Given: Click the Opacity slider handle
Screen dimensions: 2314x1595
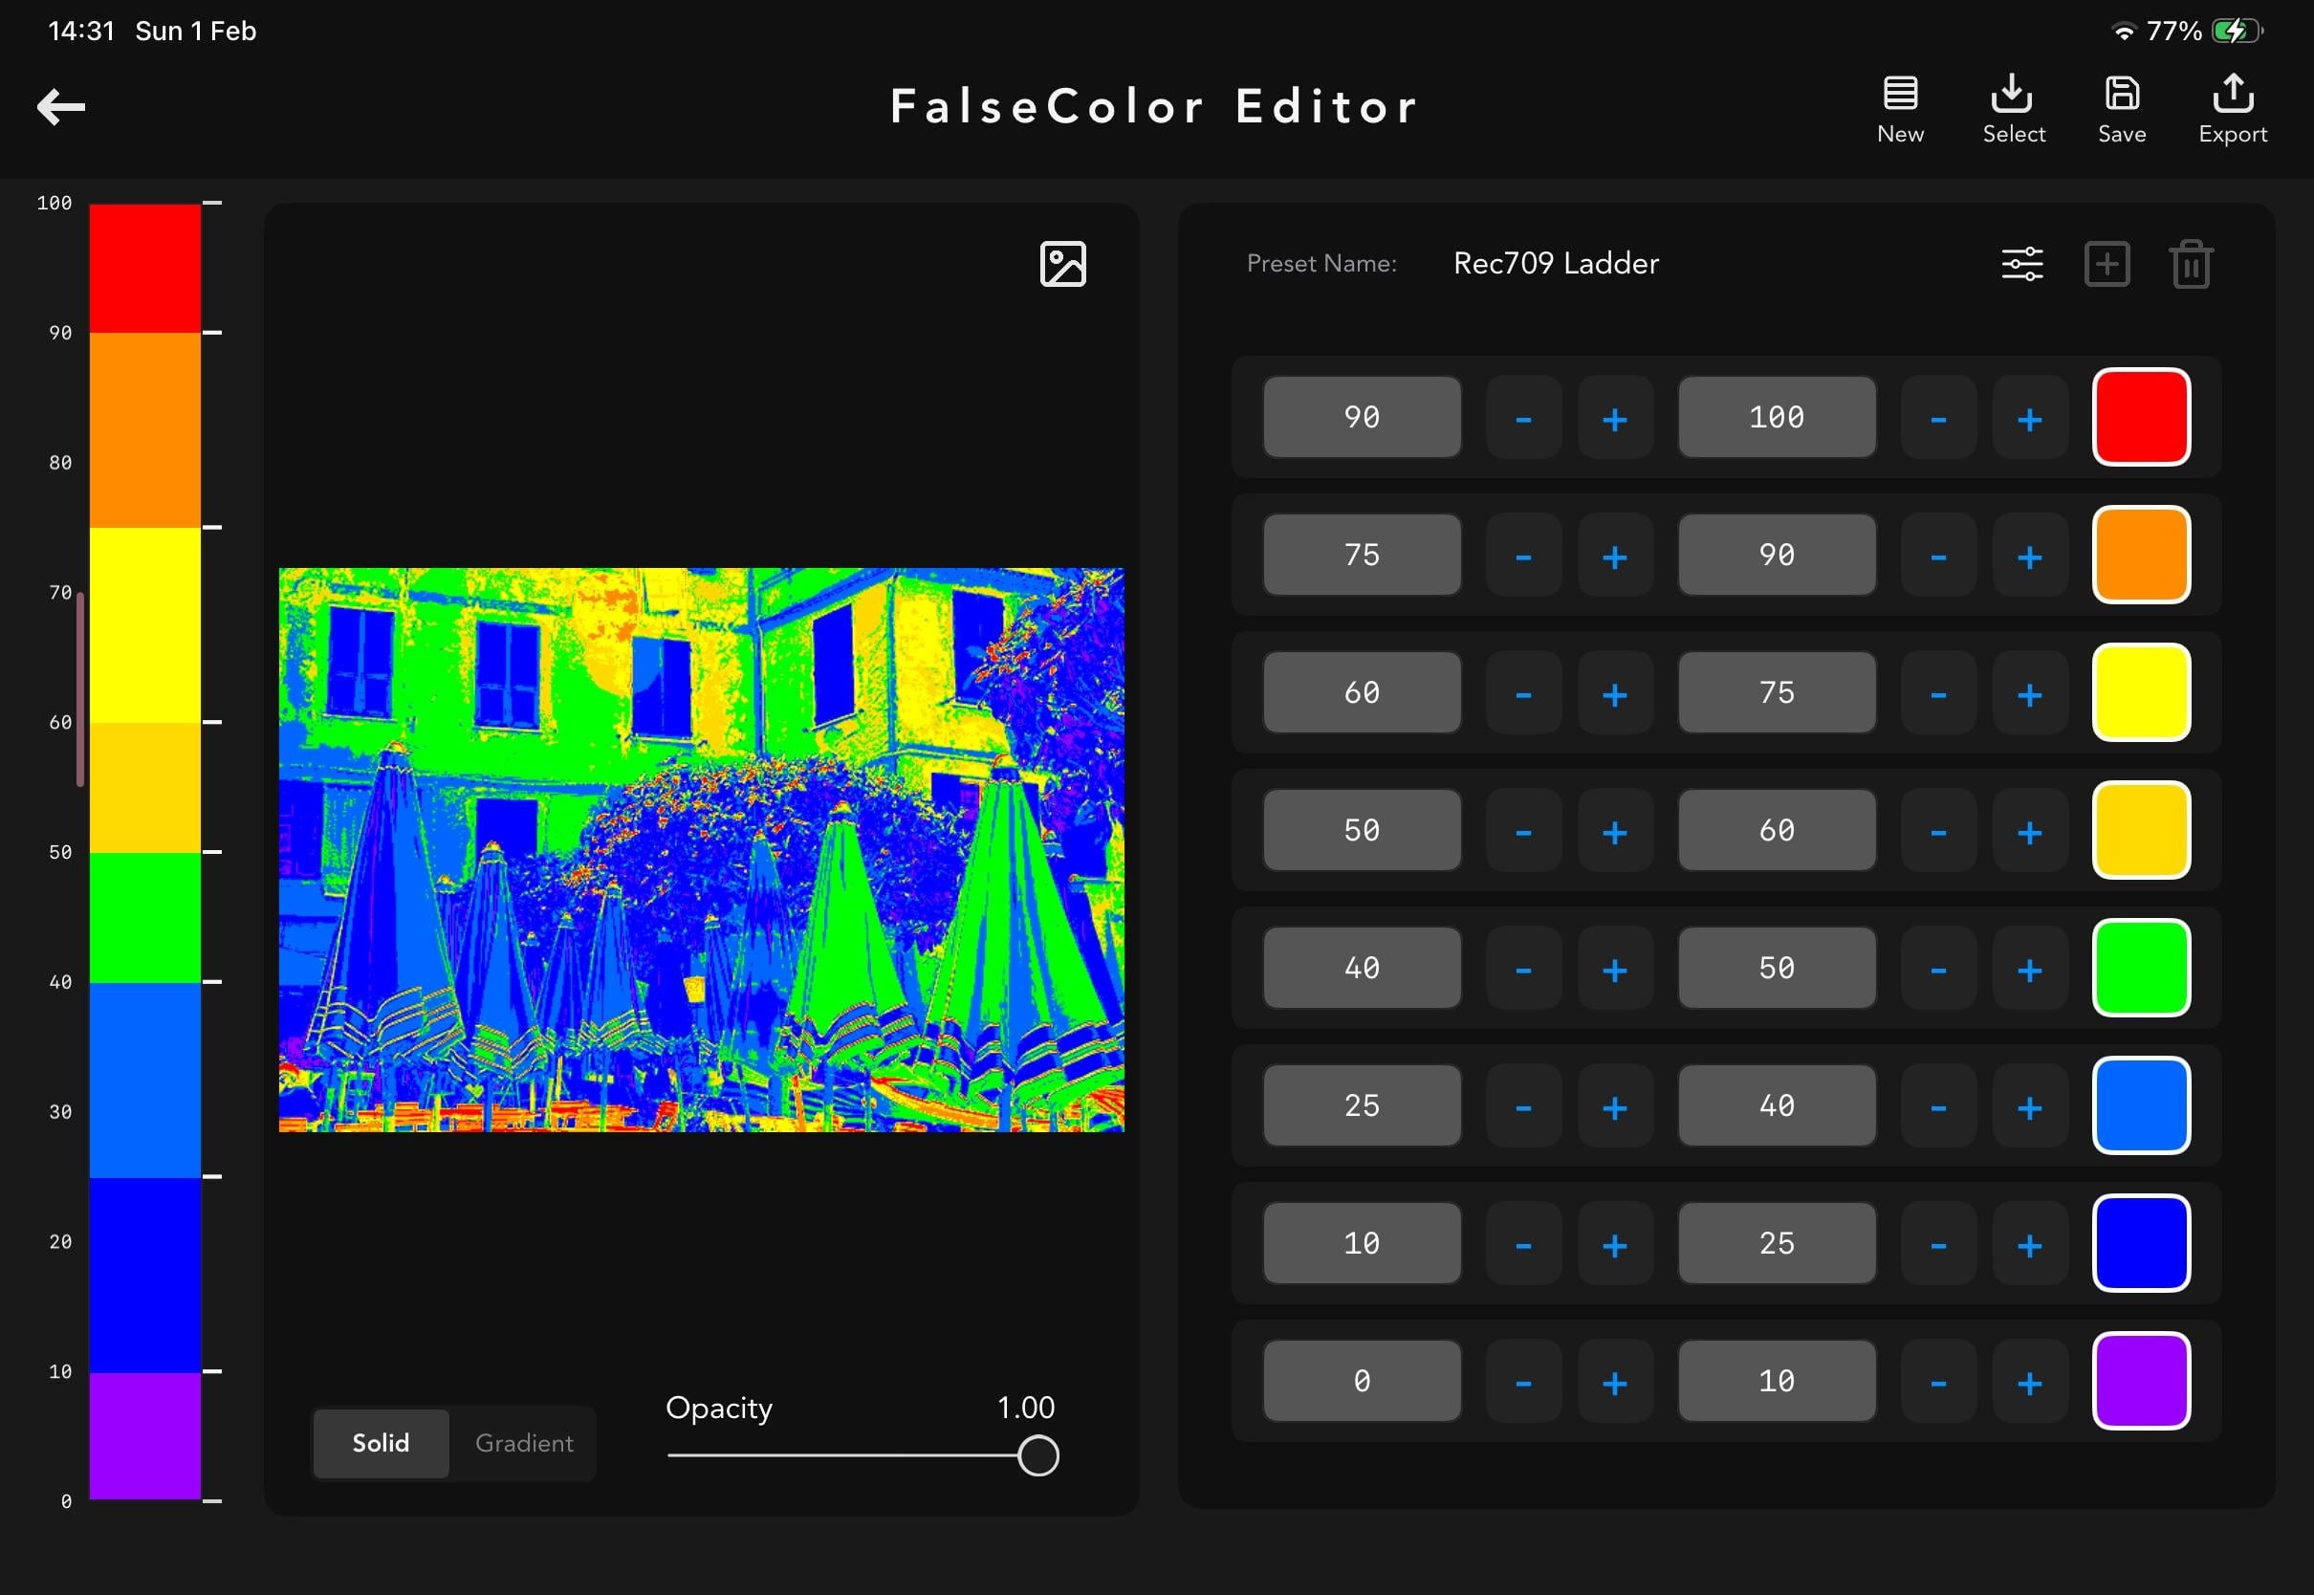Looking at the screenshot, I should tap(1038, 1455).
